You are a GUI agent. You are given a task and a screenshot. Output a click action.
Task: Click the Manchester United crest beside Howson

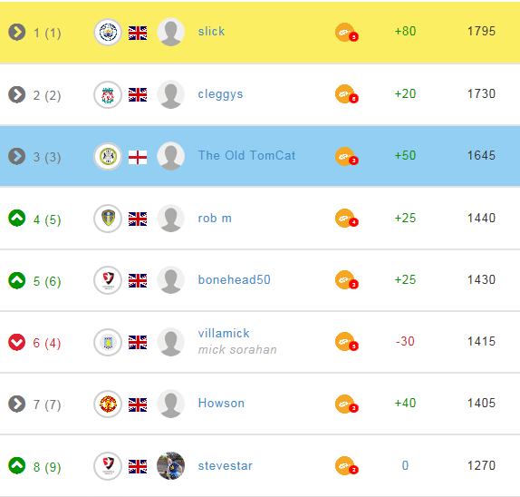coord(108,404)
